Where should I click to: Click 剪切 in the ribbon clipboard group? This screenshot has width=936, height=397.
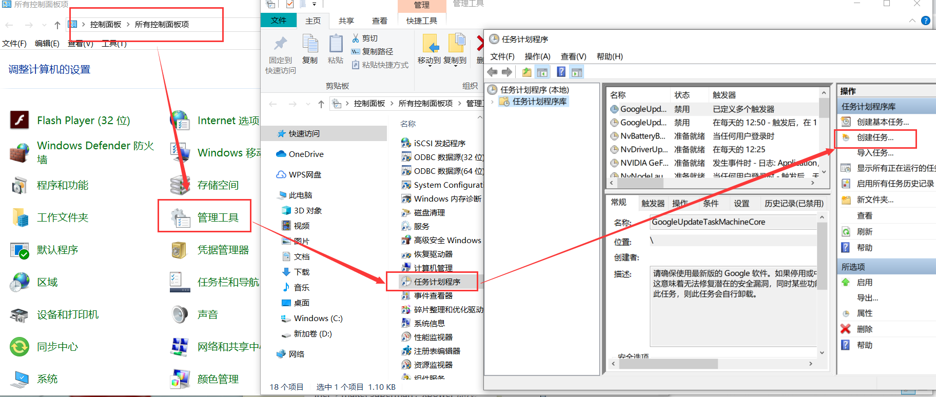365,38
